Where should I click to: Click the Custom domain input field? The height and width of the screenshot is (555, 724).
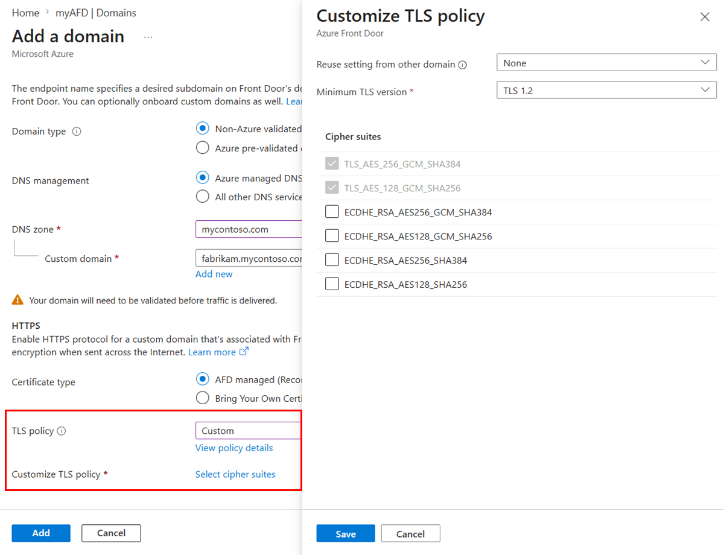[249, 258]
